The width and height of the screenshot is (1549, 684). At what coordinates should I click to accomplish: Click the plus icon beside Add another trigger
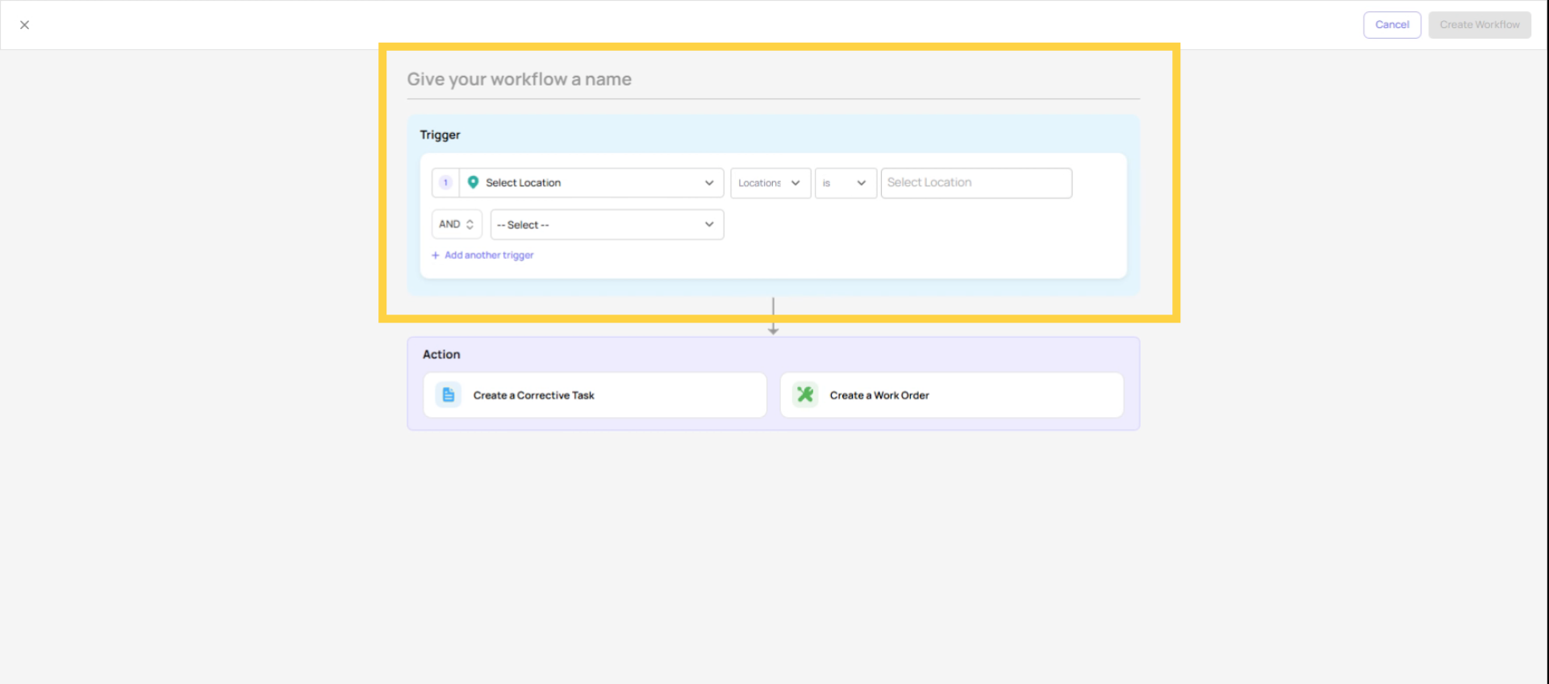436,255
